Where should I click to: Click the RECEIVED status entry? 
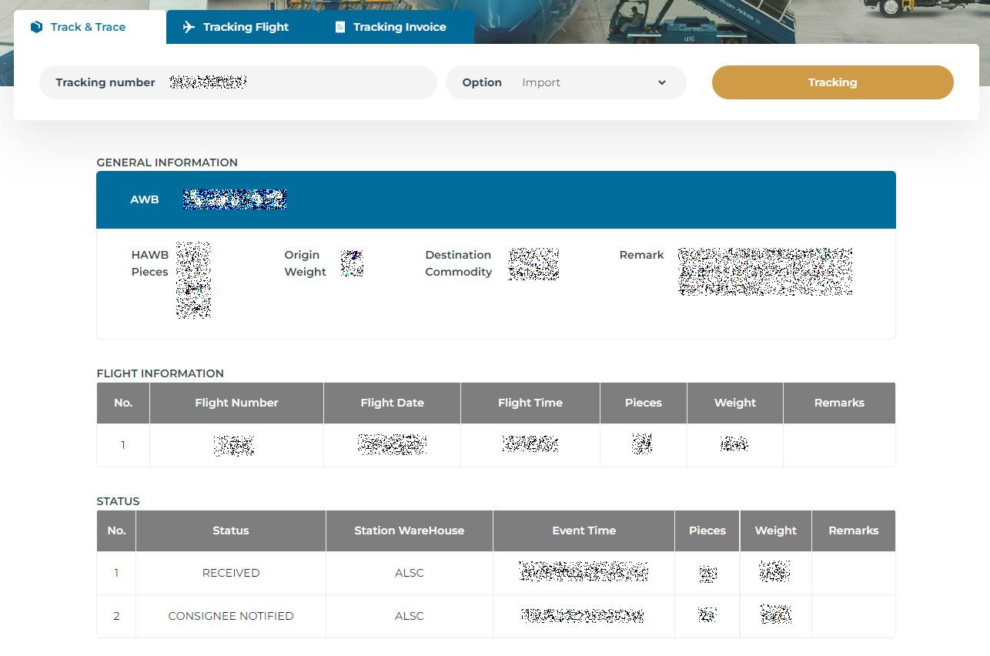230,573
